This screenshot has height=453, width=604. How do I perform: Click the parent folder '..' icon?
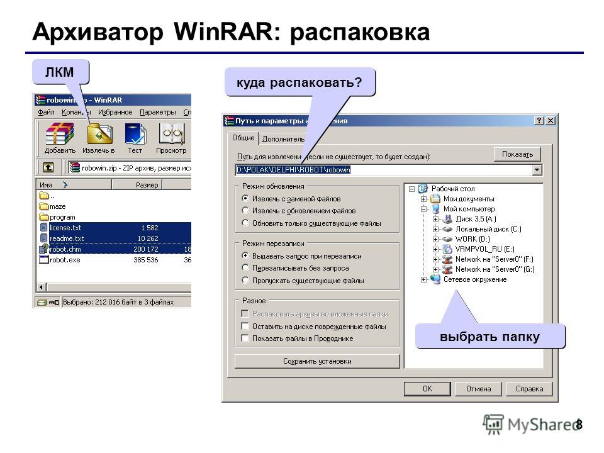point(43,196)
